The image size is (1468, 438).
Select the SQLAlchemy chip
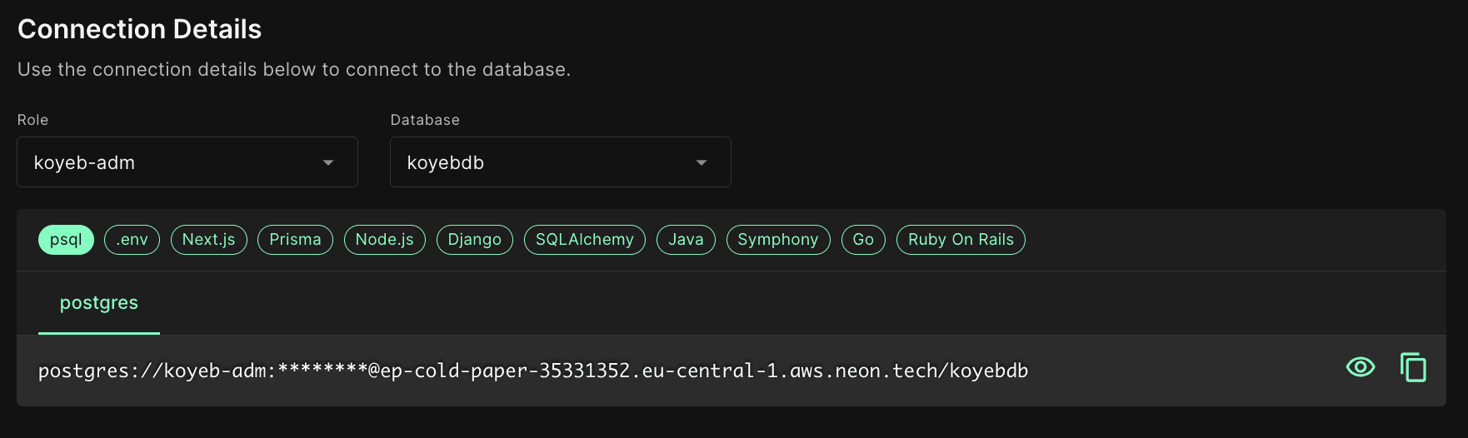click(584, 240)
